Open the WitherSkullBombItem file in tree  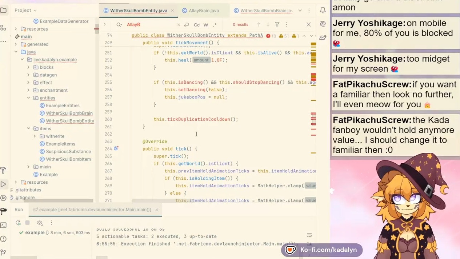68,159
